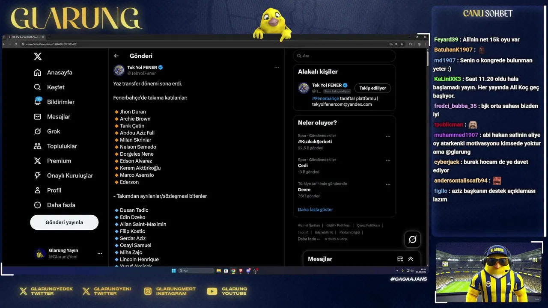Click Daha fazla göster link

315,210
